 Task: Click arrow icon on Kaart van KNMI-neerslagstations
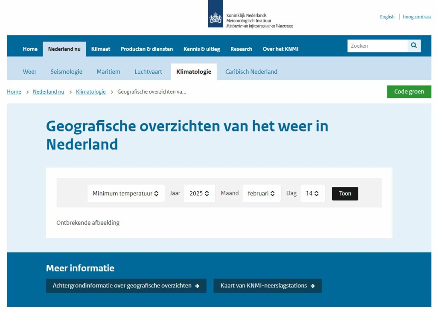[x=313, y=286]
